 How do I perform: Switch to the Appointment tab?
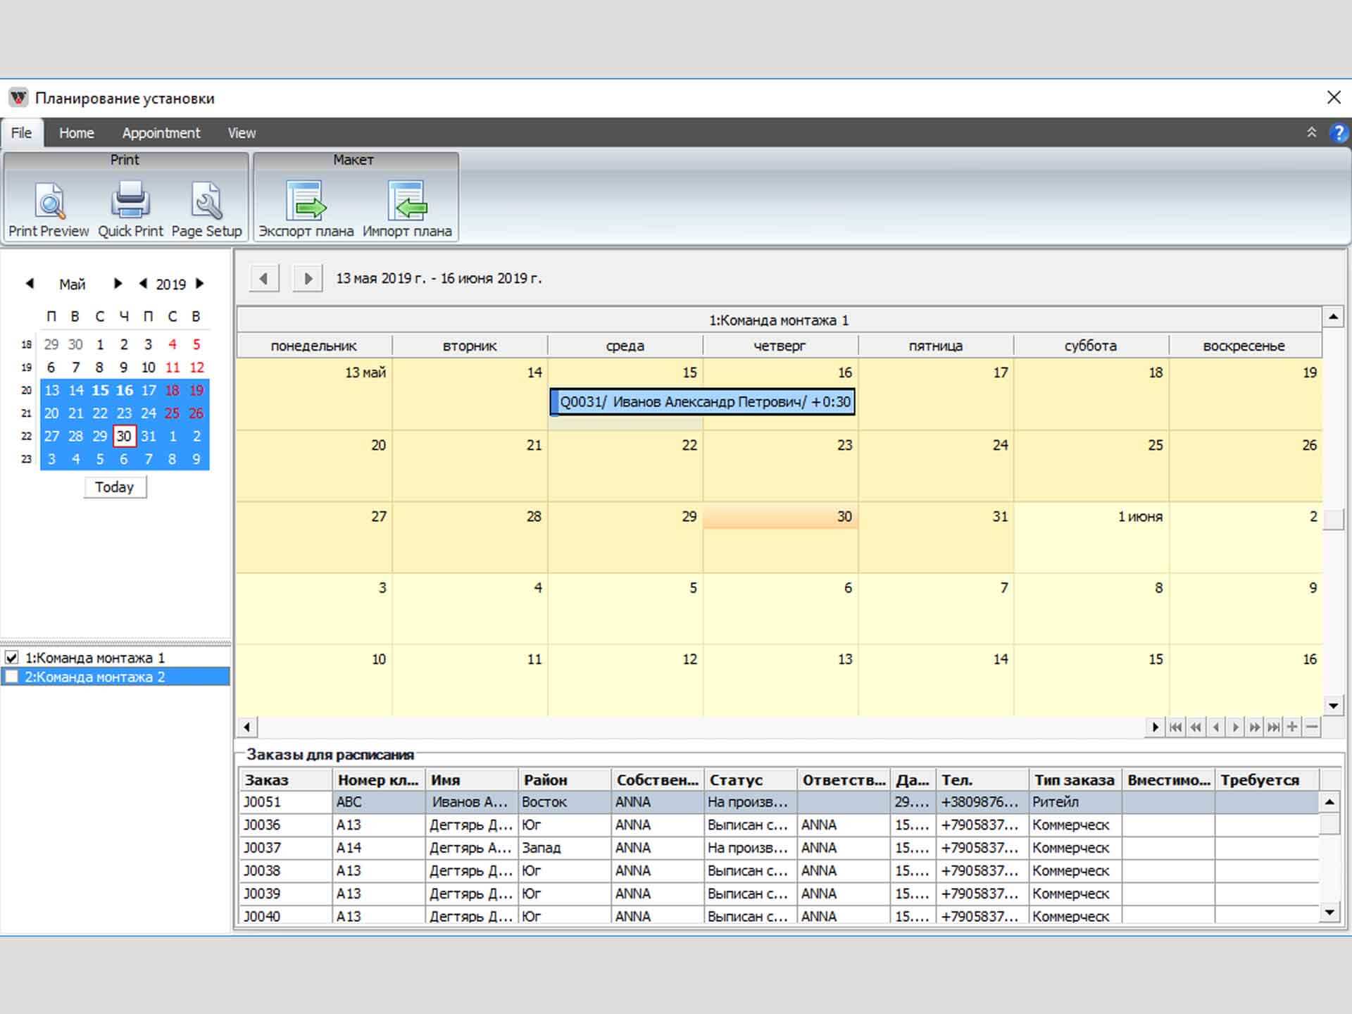click(x=161, y=133)
